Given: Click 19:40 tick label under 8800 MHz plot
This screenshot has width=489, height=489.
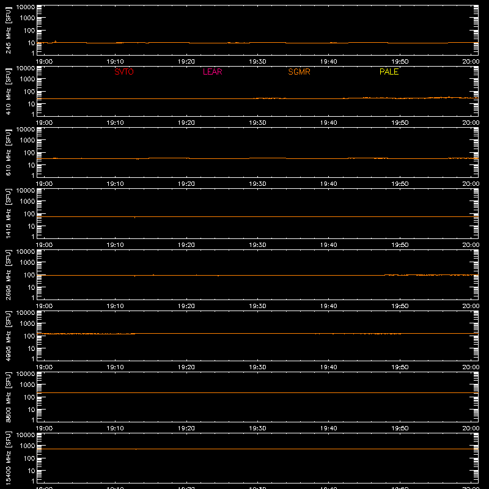Looking at the screenshot, I should point(329,428).
